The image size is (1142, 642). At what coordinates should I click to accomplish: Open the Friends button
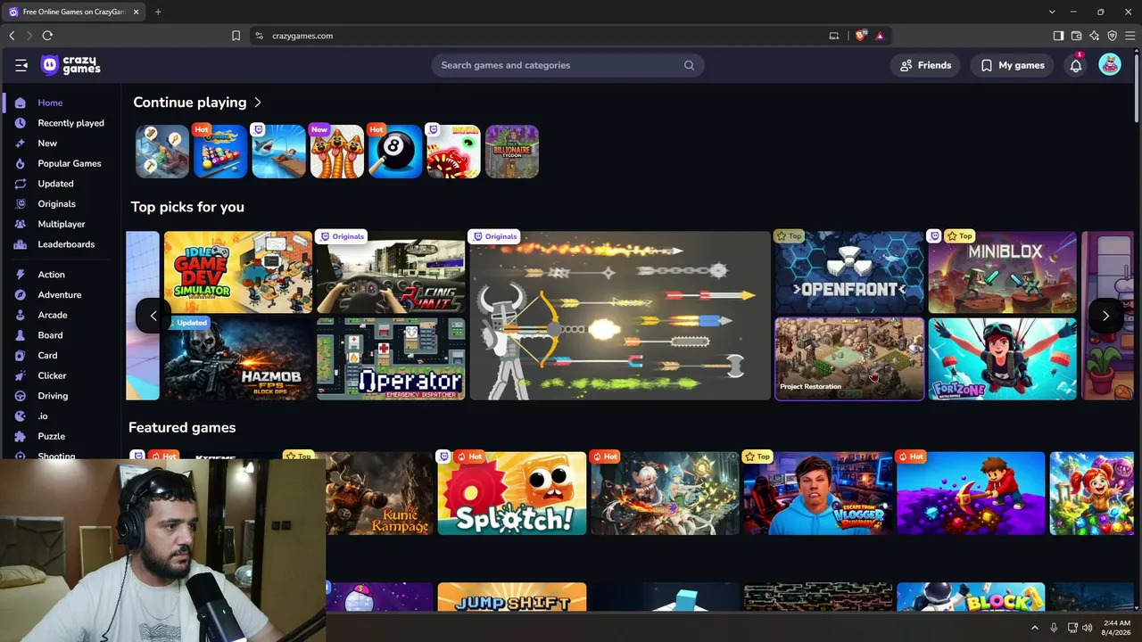click(x=926, y=65)
